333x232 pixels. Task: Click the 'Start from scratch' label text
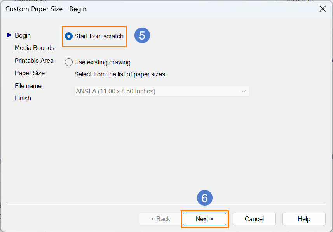coord(99,36)
